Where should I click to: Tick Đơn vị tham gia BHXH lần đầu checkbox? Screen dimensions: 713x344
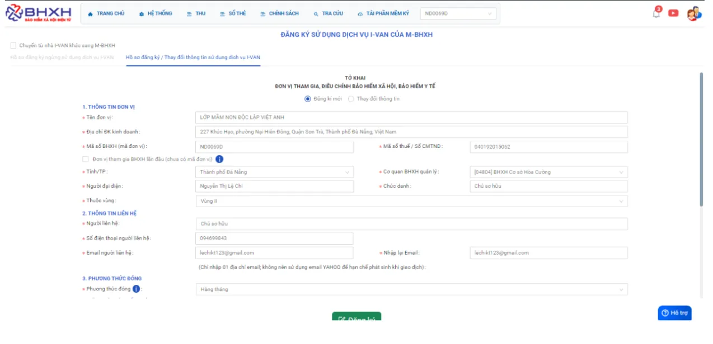85,159
